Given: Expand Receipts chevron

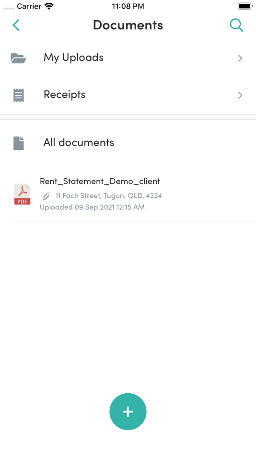Looking at the screenshot, I should [x=240, y=95].
